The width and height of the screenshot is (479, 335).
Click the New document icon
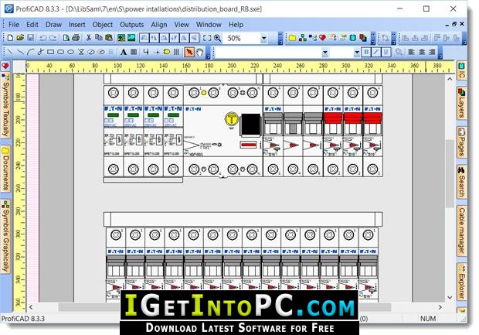(x=10, y=38)
